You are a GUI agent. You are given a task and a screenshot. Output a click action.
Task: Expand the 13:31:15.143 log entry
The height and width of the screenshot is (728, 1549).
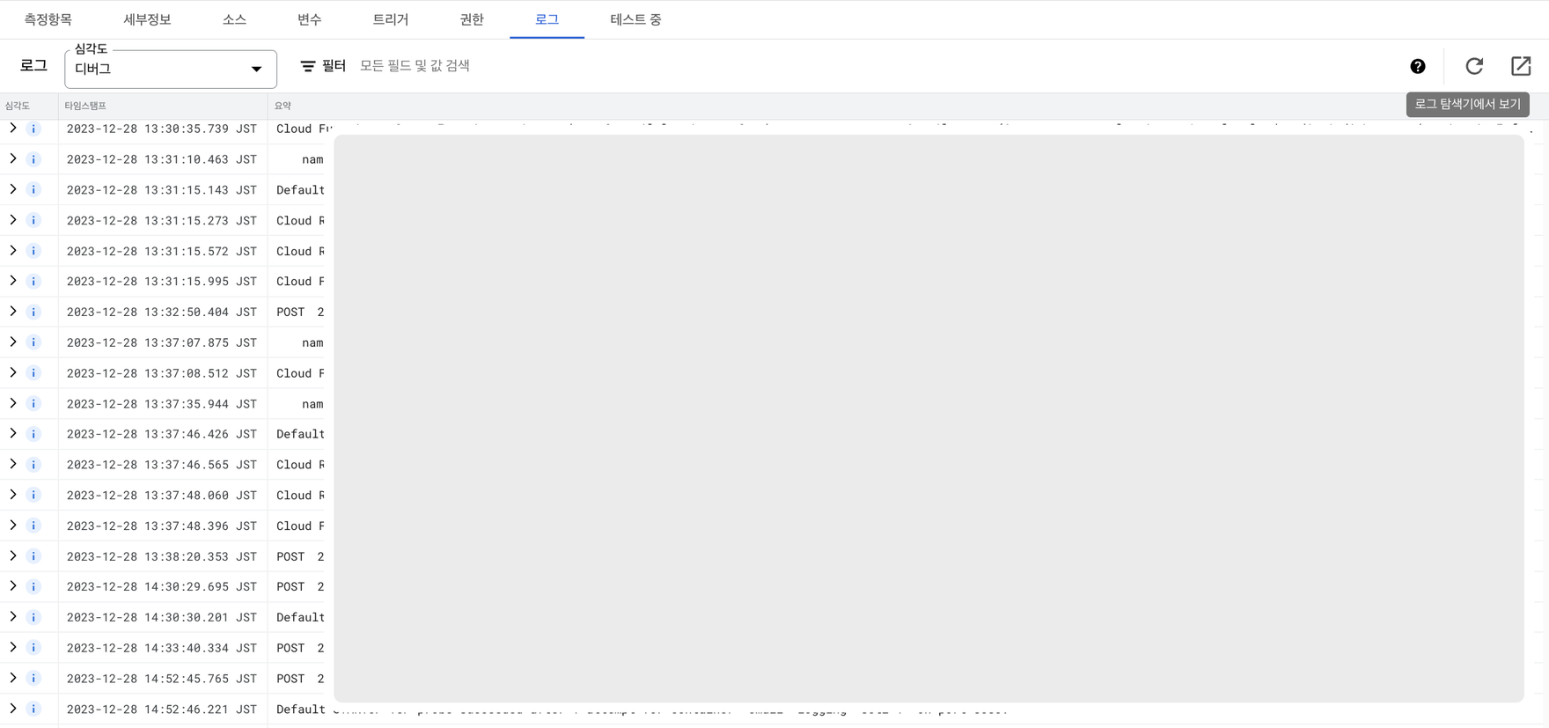pyautogui.click(x=13, y=189)
